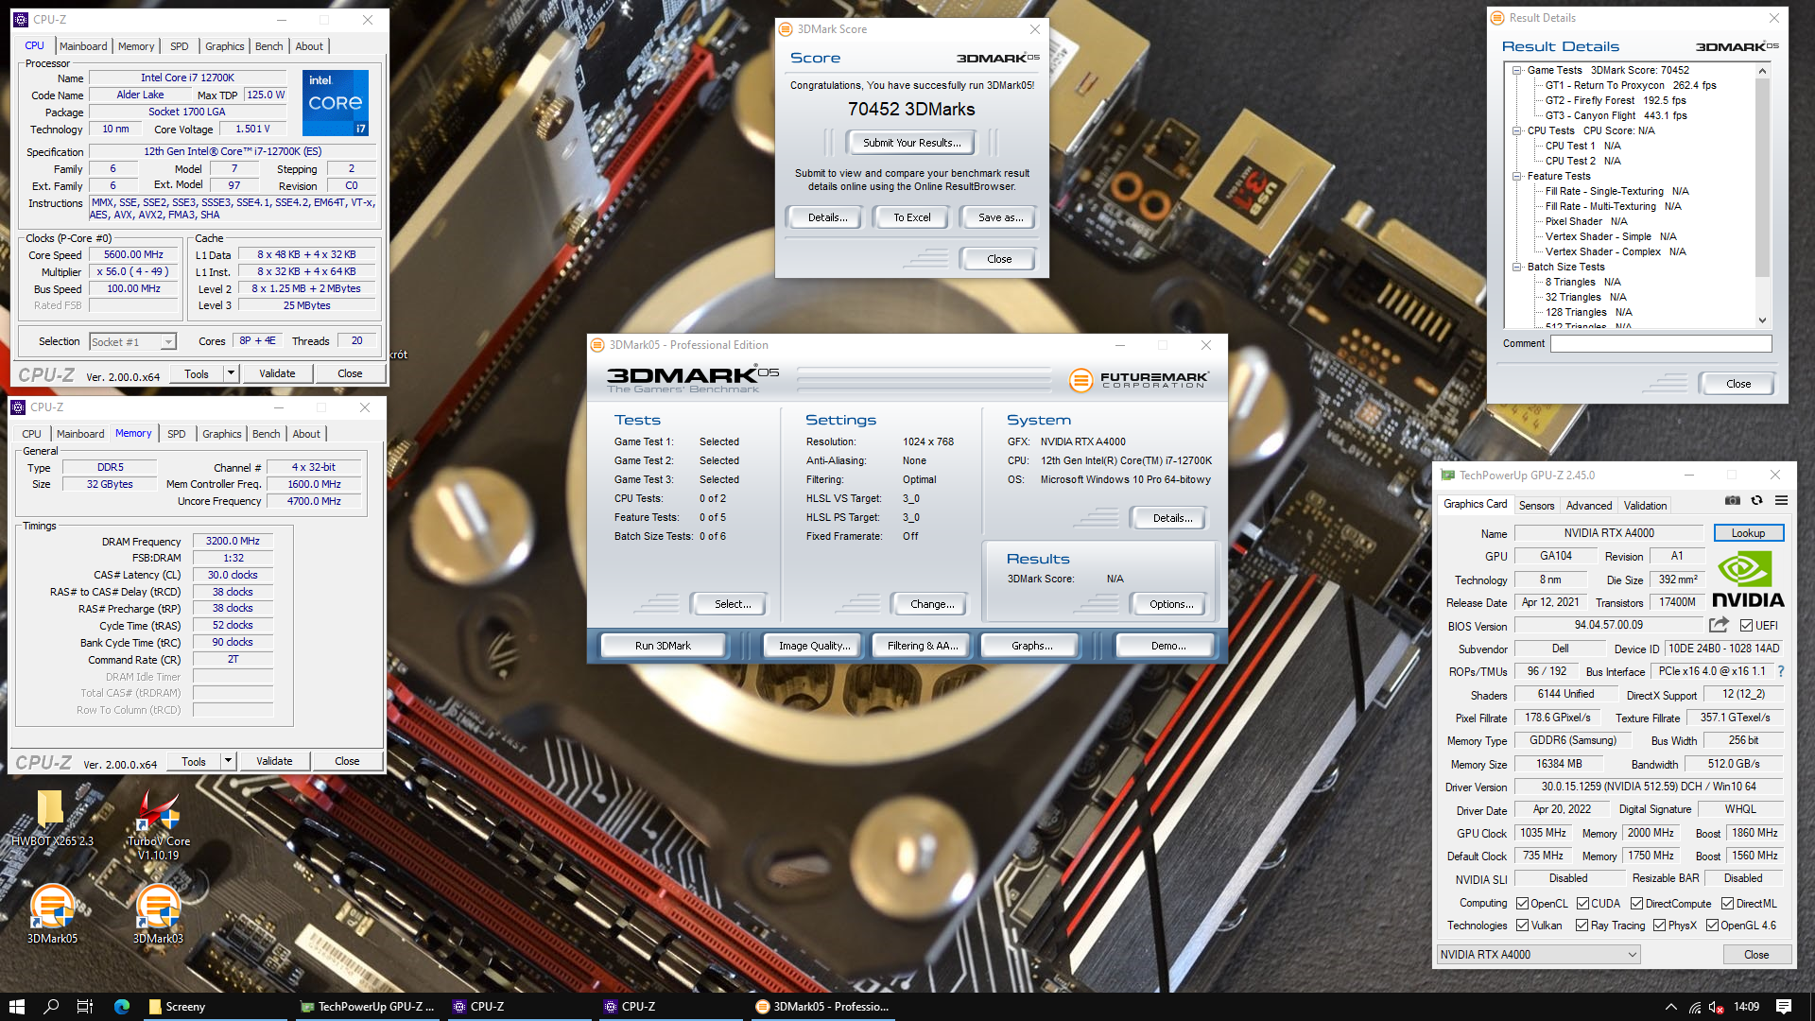Toggle the UEFI checkbox in GPU-Z
The width and height of the screenshot is (1815, 1021).
tap(1746, 625)
